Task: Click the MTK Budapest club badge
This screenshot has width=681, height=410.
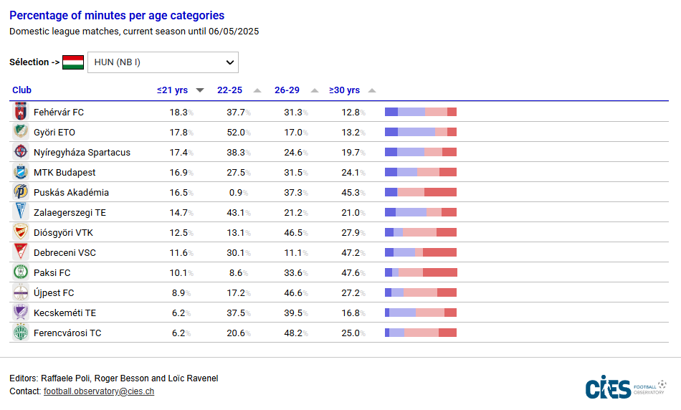Action: (20, 172)
